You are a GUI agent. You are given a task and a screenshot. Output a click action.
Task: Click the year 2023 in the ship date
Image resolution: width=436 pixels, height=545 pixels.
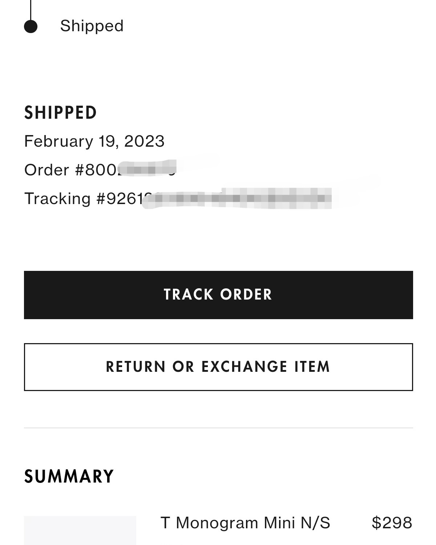tap(144, 141)
